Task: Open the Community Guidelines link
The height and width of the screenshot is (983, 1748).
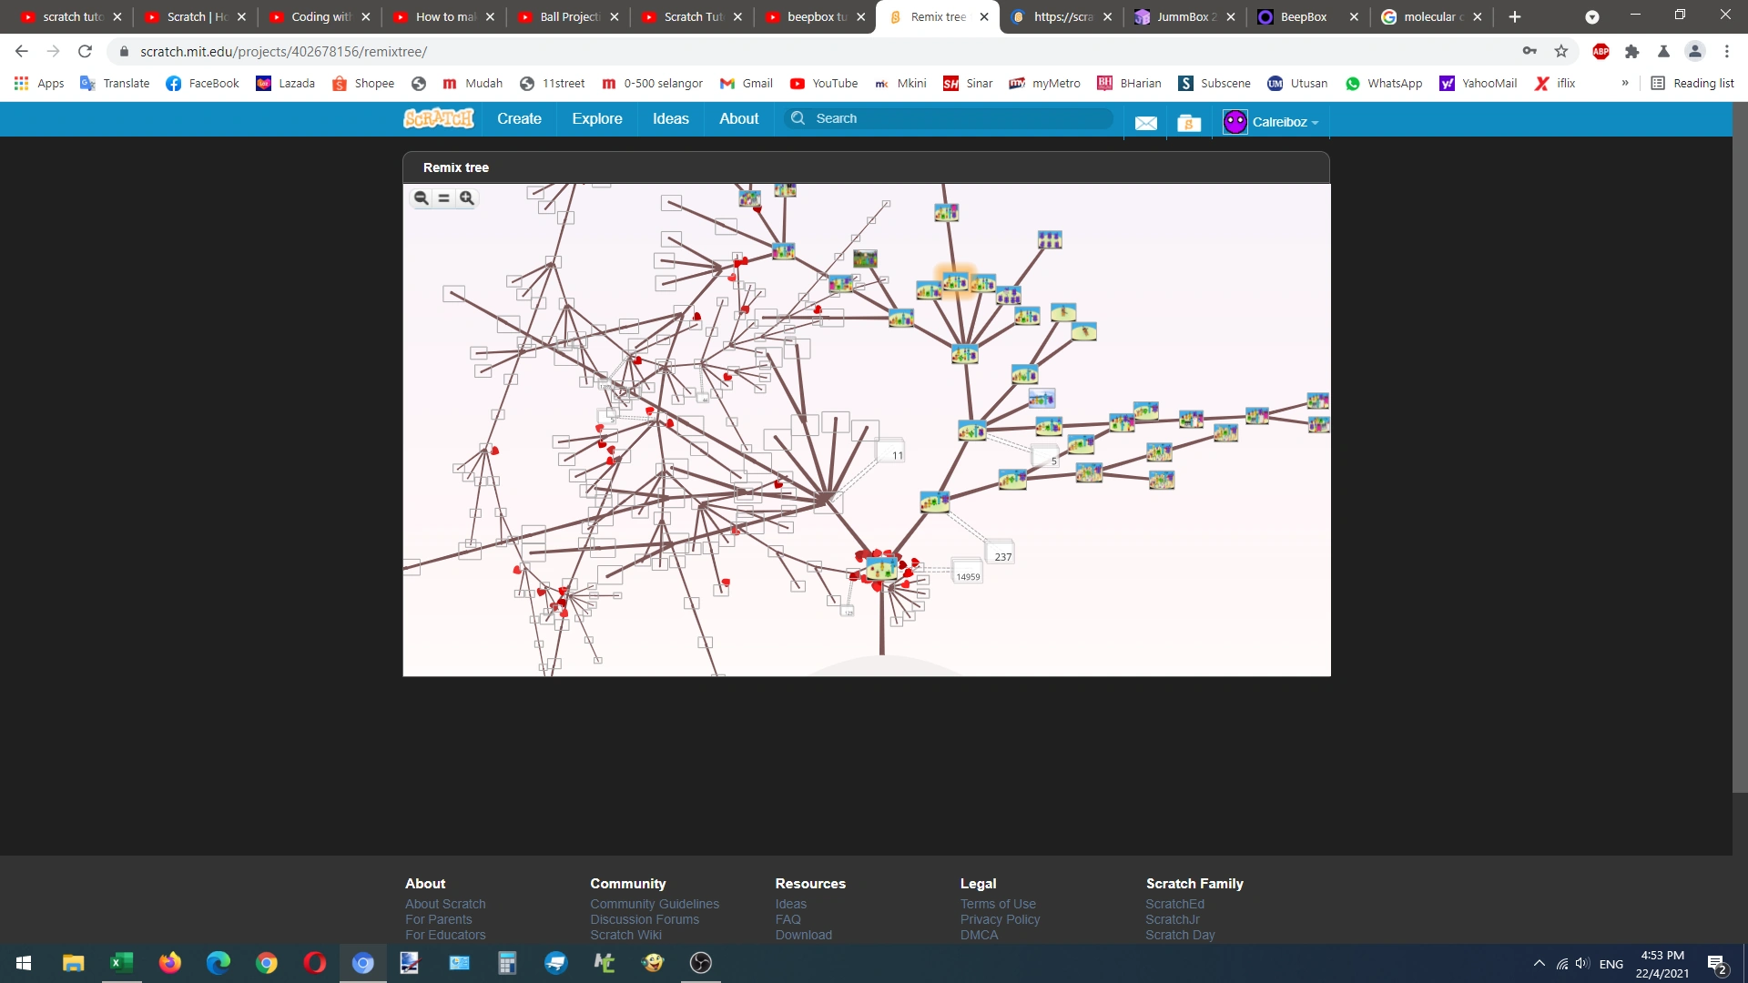Action: pyautogui.click(x=655, y=904)
